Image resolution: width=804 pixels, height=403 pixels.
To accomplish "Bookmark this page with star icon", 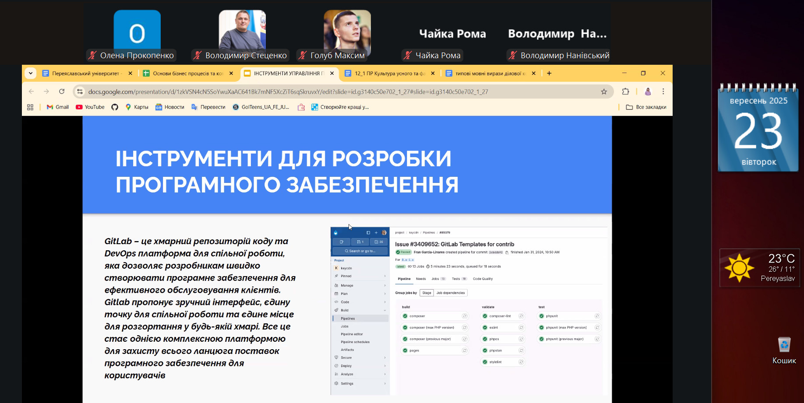I will 604,91.
